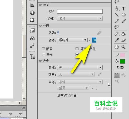
Task: Open the 效果 dropdown
Action: click(x=76, y=74)
